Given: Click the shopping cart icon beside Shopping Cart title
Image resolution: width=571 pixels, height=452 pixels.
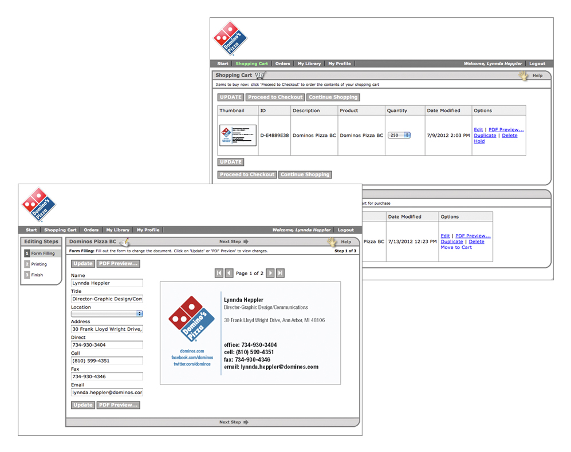Looking at the screenshot, I should pos(260,76).
